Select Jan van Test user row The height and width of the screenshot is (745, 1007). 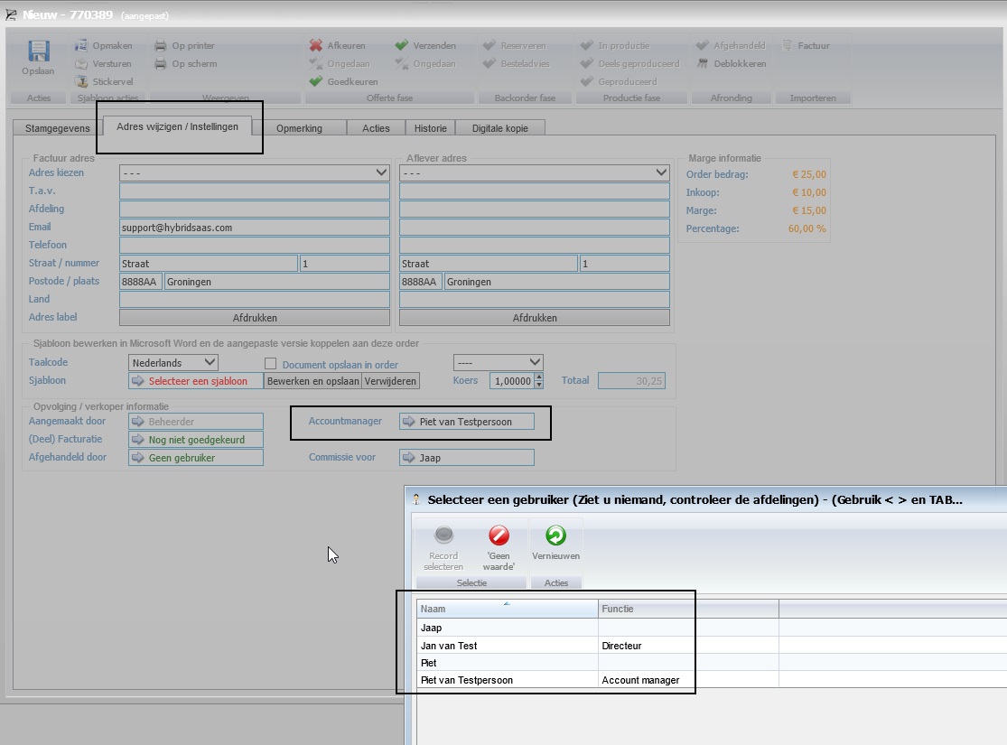[x=449, y=646]
